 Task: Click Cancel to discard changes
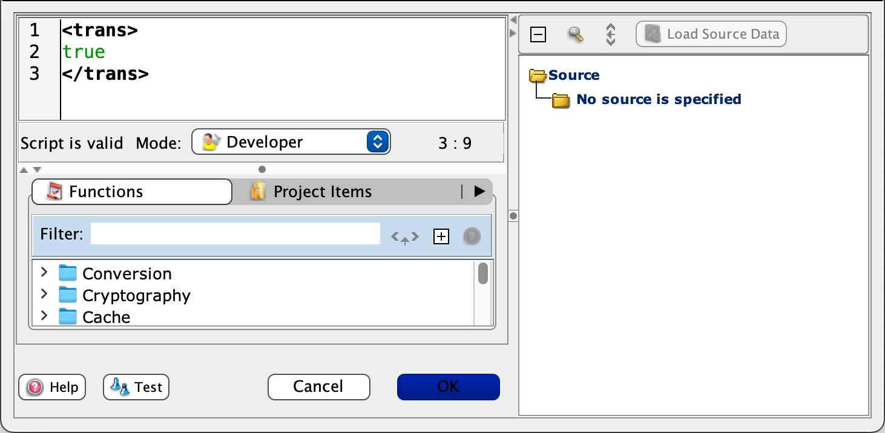318,387
